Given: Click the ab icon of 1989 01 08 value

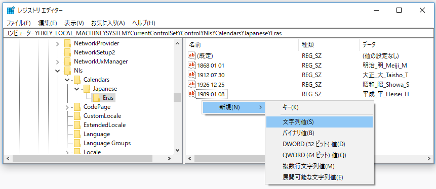Looking at the screenshot, I should coord(192,94).
